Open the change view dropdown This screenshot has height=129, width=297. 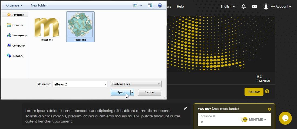pyautogui.click(x=141, y=5)
